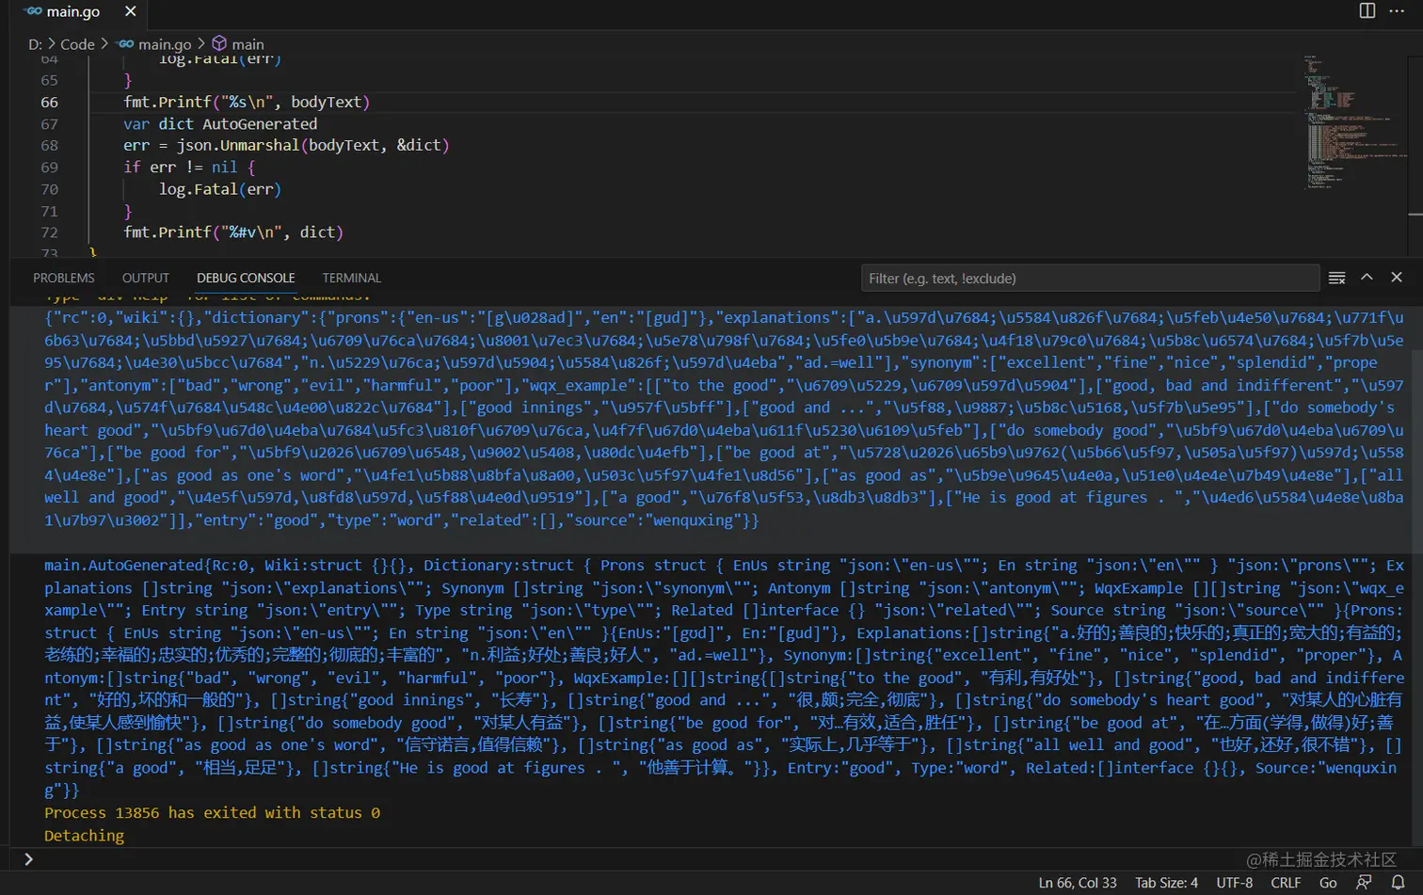
Task: Click the 'if err != nil {' line
Action: pos(189,167)
